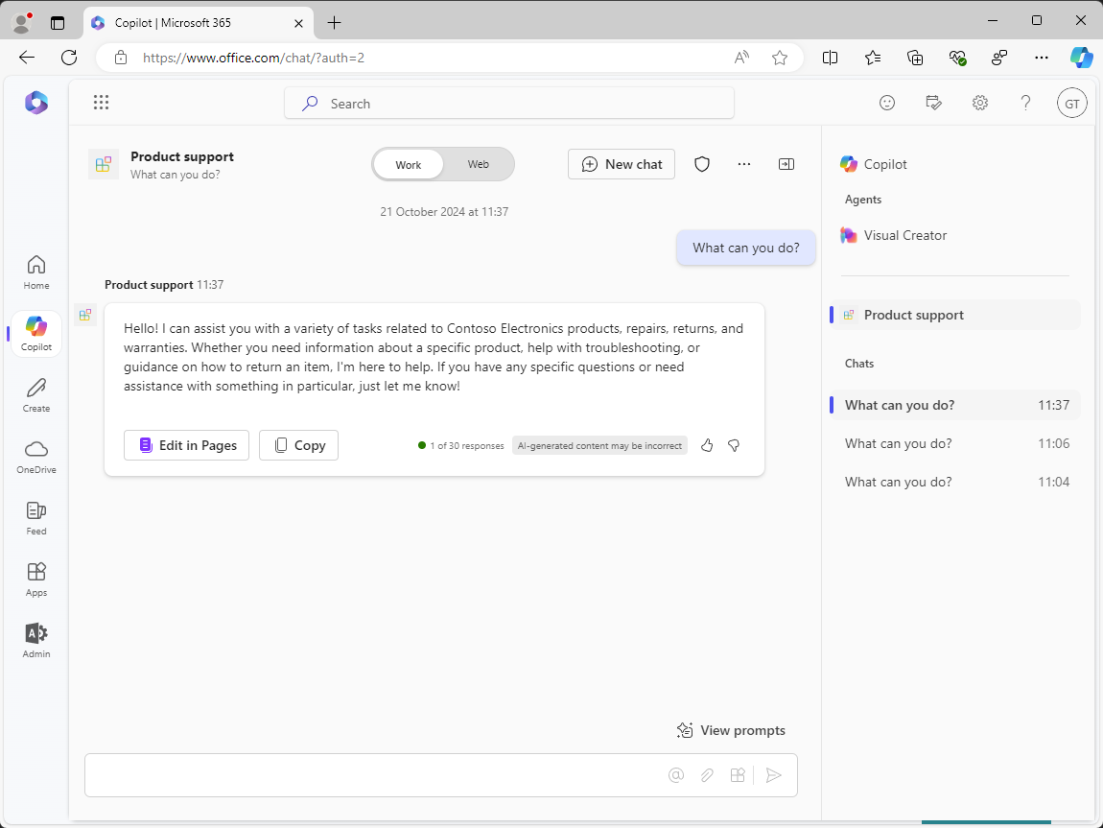Open the rewards/tasks checklist icon
This screenshot has height=828, width=1103.
point(933,103)
